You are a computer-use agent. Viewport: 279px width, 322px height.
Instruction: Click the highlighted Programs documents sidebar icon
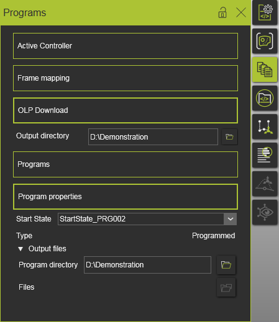[265, 69]
